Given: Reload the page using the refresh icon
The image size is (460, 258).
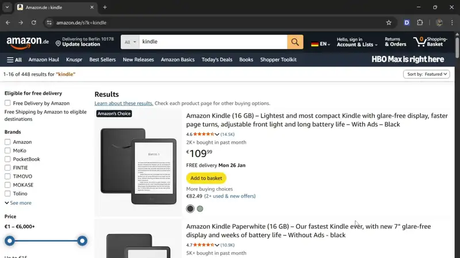Looking at the screenshot, I should click(34, 22).
